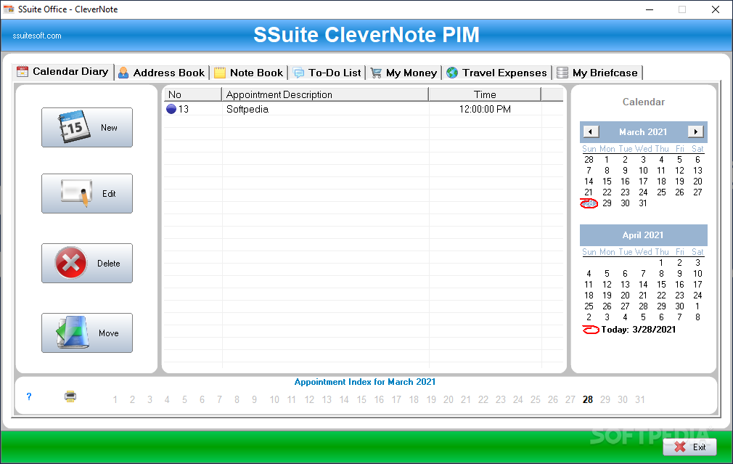Viewport: 733px width, 464px height.
Task: Click the Edit appointment button
Action: [87, 194]
